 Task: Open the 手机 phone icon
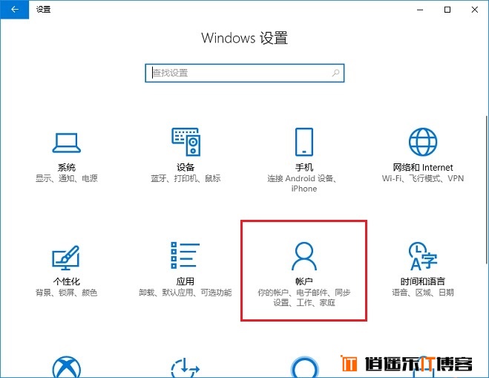(304, 142)
